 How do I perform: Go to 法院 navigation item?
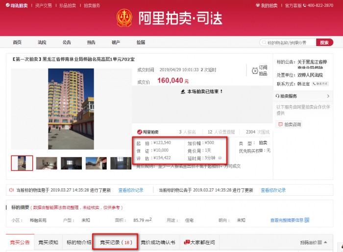coord(42,43)
